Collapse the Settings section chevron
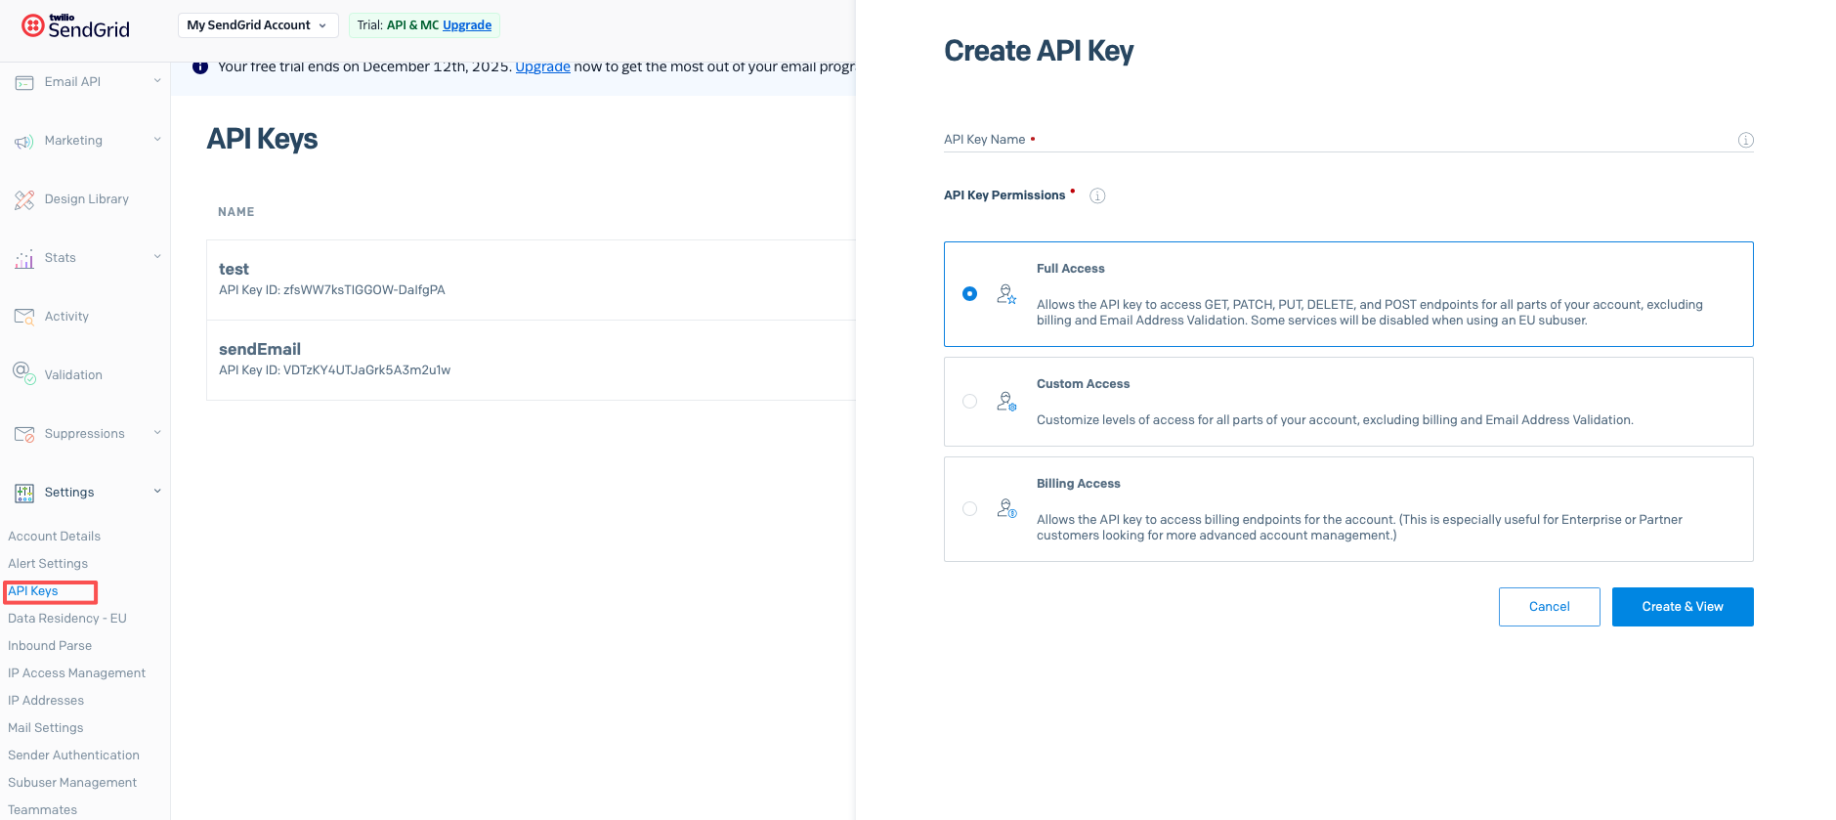1836x820 pixels. coord(157,492)
